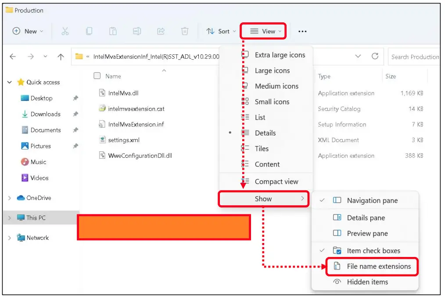The height and width of the screenshot is (296, 445).
Task: Click the WweConfigurationDll.dll file icon
Action: coord(102,155)
